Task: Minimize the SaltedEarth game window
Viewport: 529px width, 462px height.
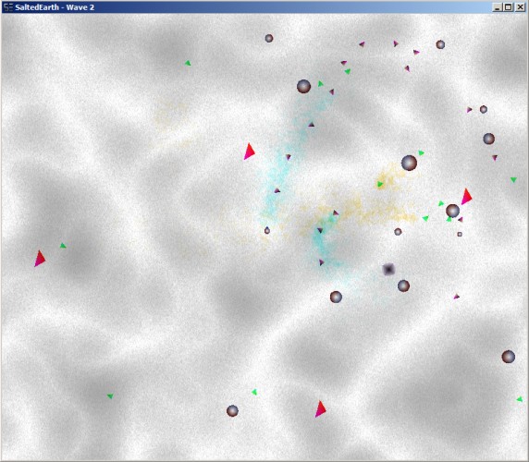Action: point(497,7)
